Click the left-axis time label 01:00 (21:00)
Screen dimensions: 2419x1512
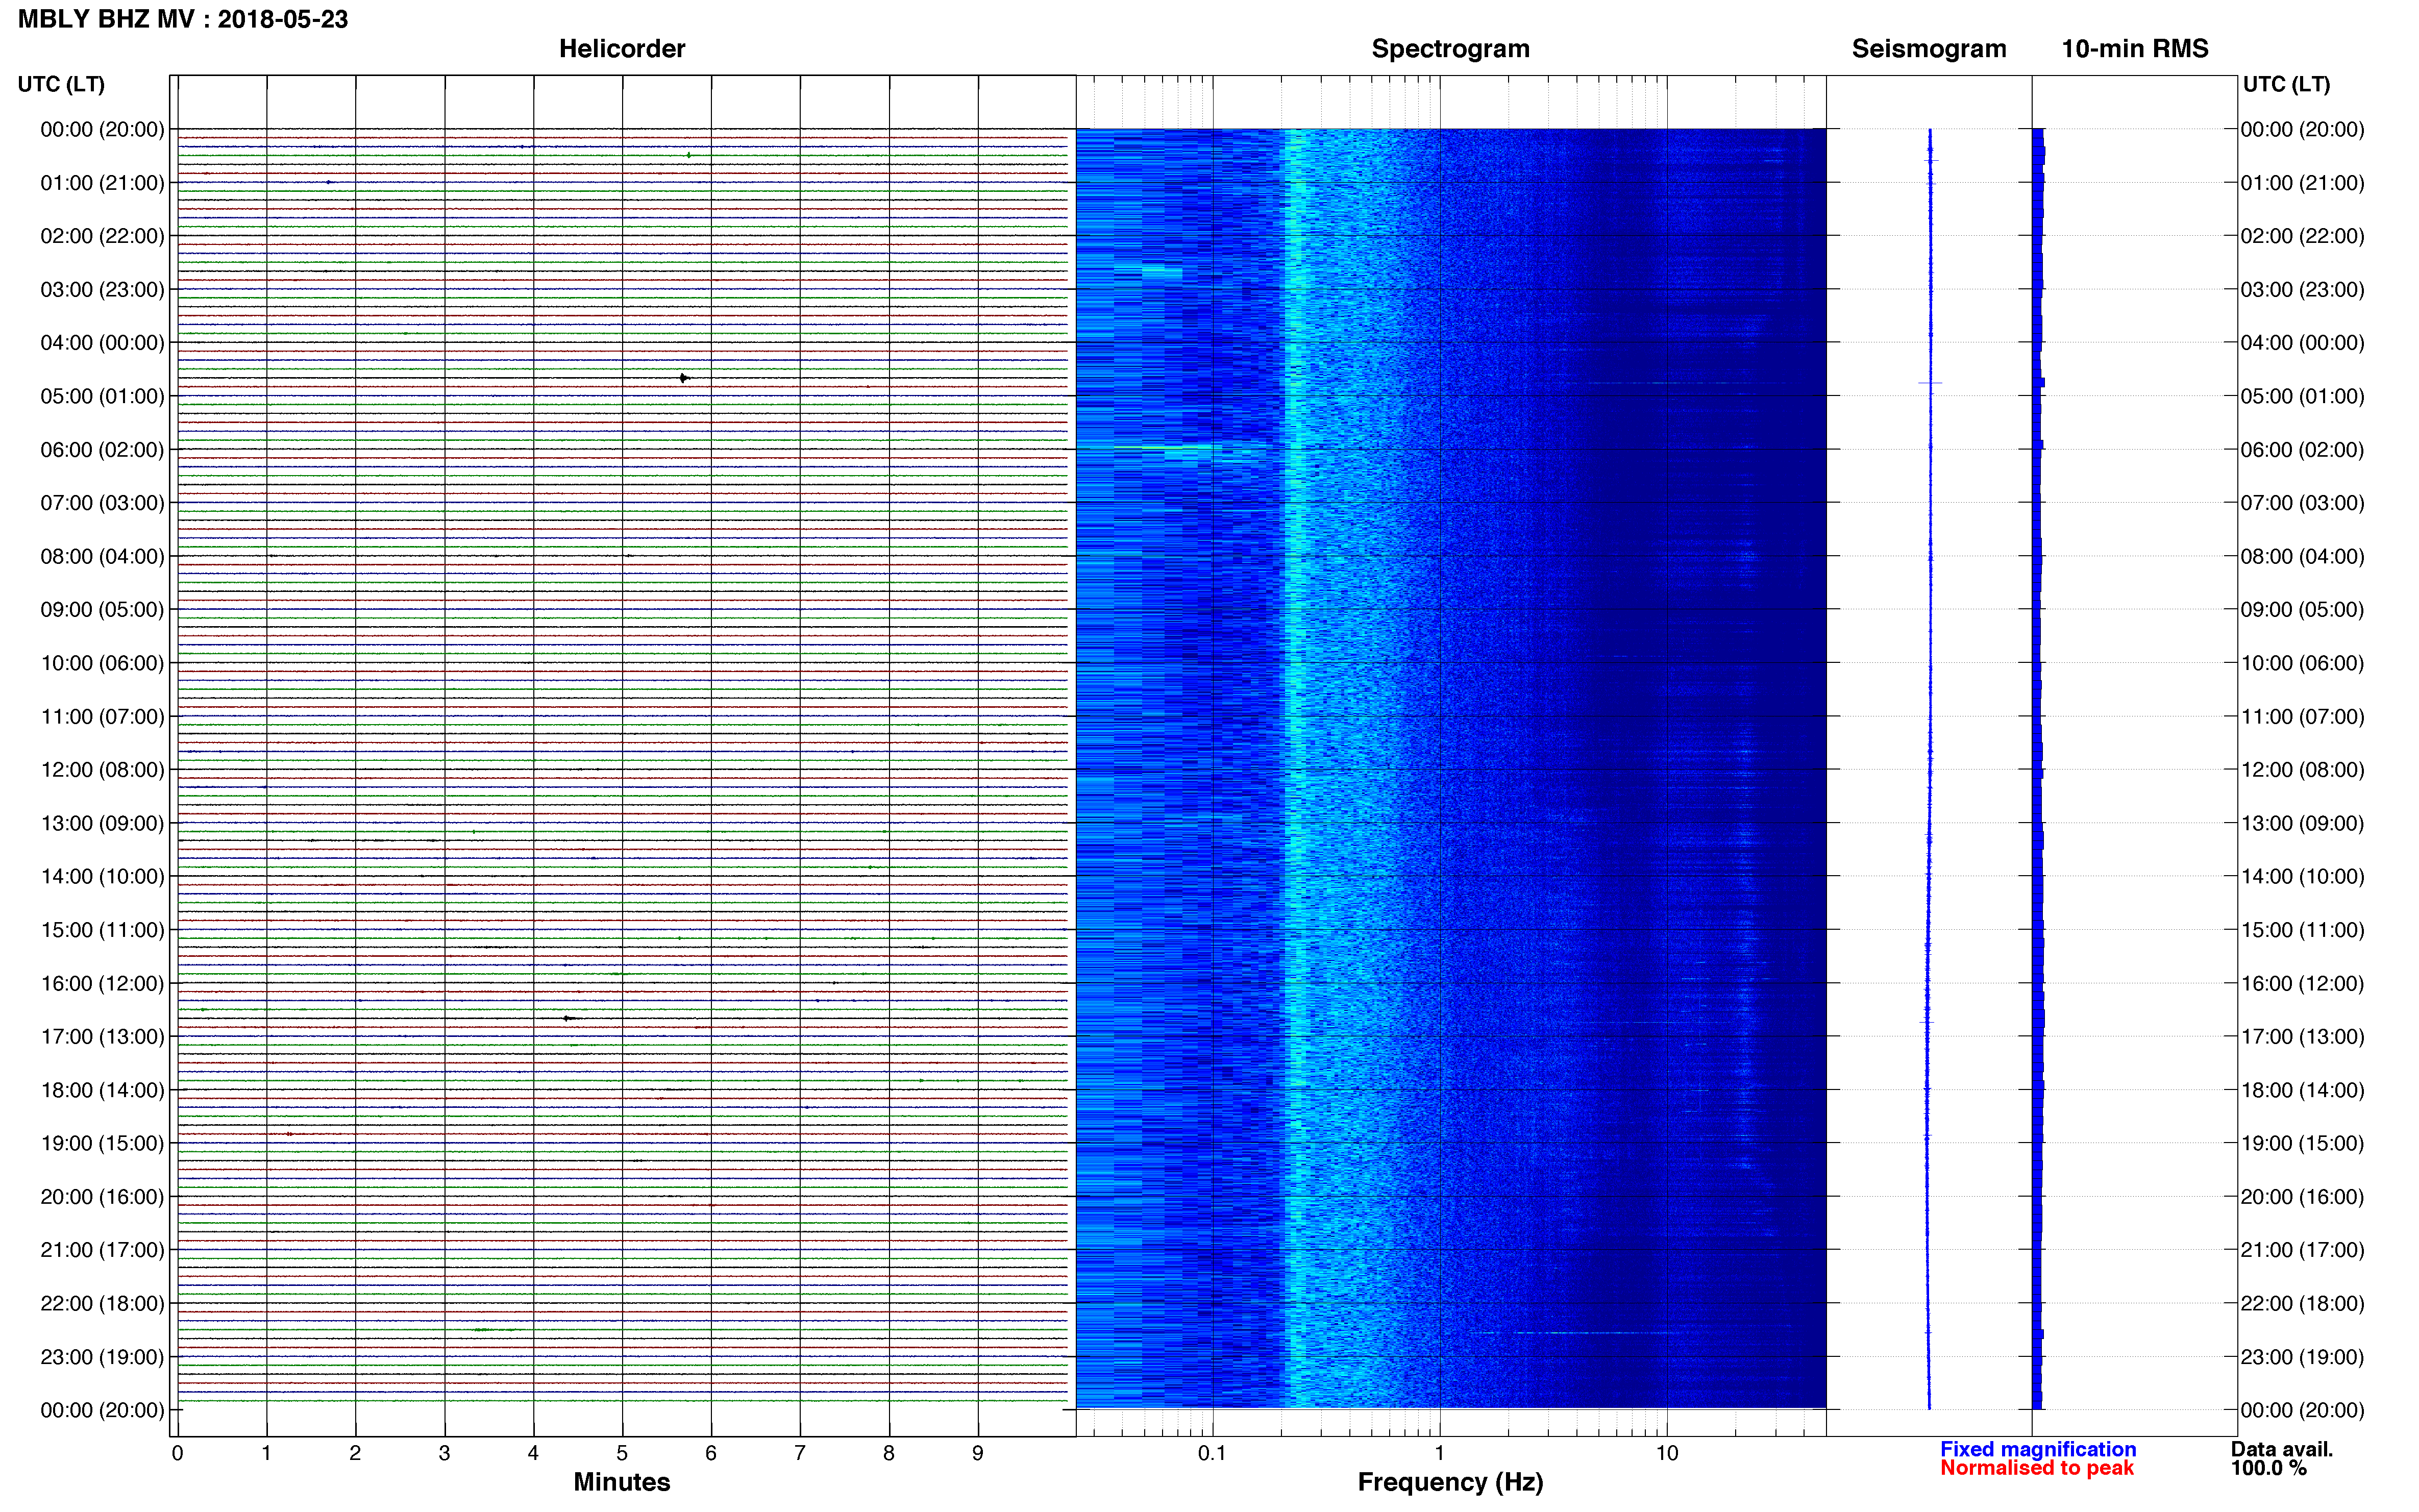(102, 183)
